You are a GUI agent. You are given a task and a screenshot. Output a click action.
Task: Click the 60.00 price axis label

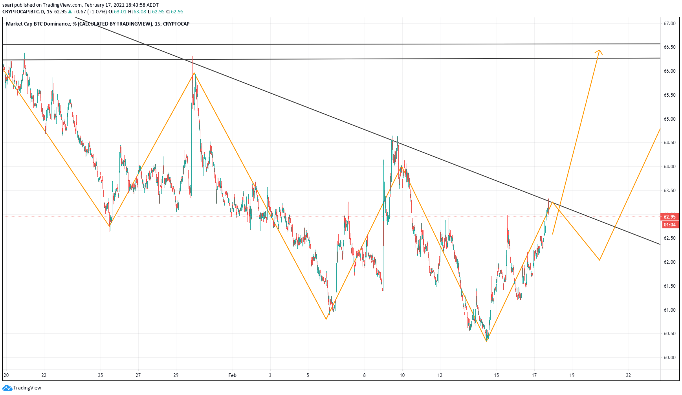pos(669,358)
